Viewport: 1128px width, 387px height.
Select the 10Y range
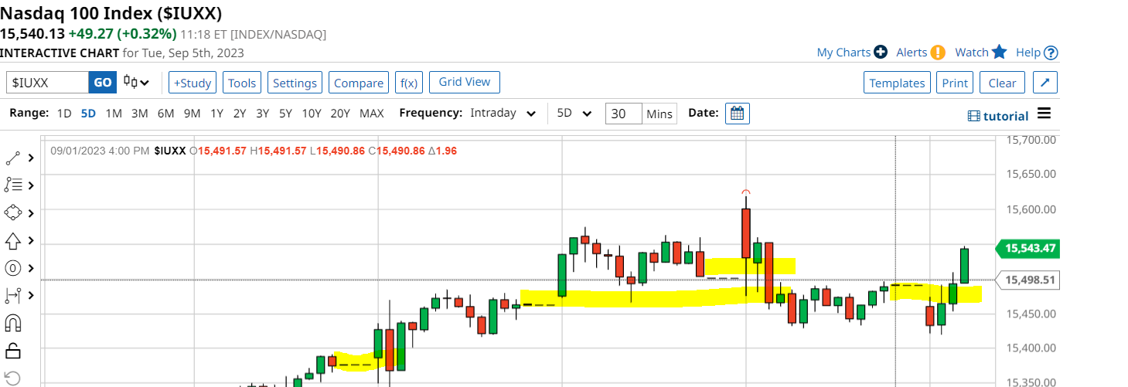pyautogui.click(x=312, y=114)
